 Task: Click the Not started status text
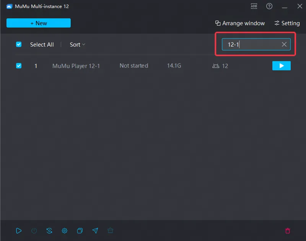[x=133, y=66]
